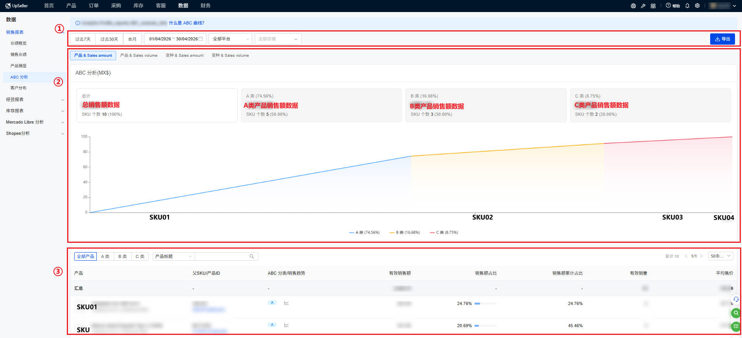Viewport: 742px width, 338px height.
Task: Toggle A 类 (74.56%) legend series
Action: [x=364, y=232]
